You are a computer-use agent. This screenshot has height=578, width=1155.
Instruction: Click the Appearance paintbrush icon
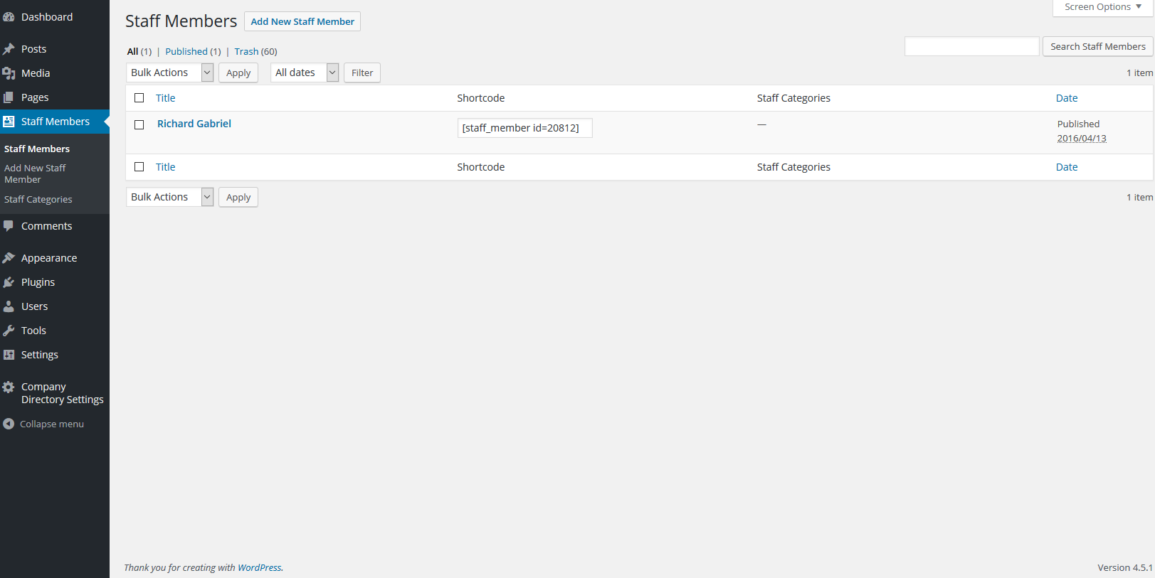pos(9,258)
